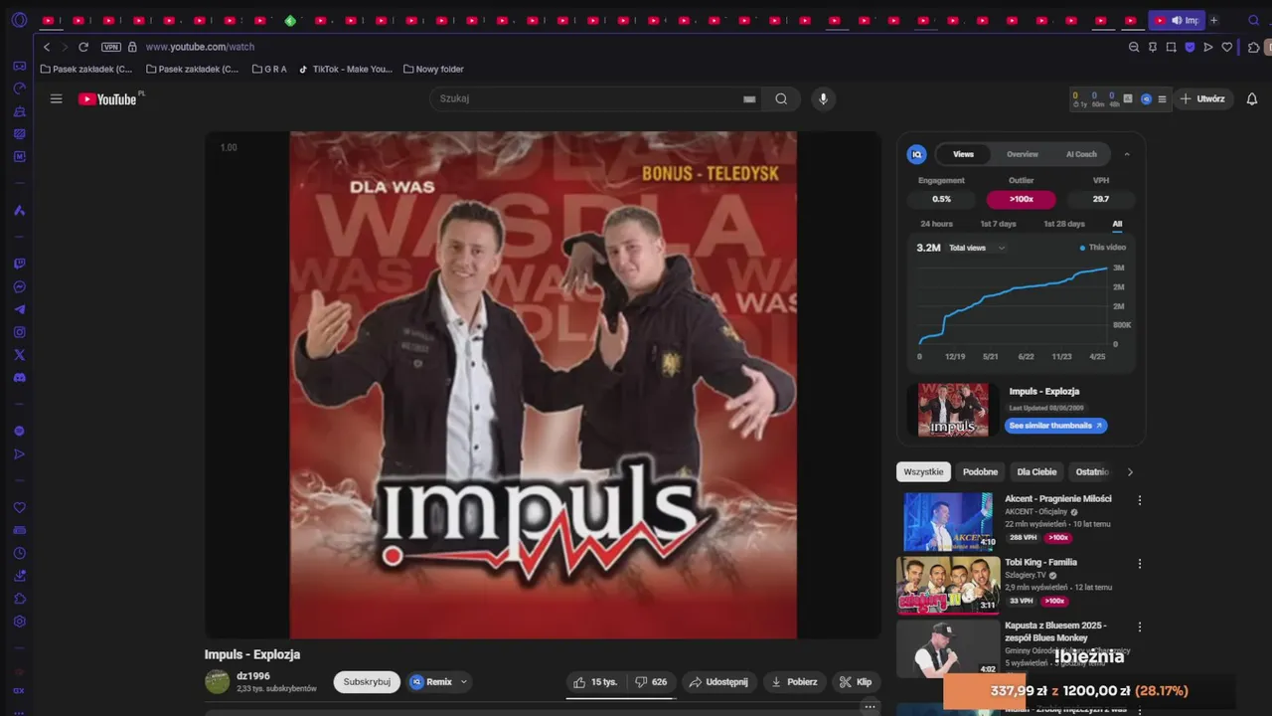Open options for Tobi King - Familia
Viewport: 1272px width, 716px height.
1140,564
